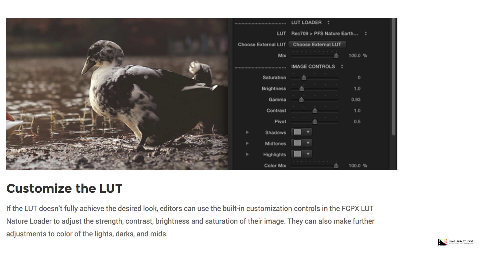
Task: Expand the Midtones disclosure triangle
Action: click(247, 143)
